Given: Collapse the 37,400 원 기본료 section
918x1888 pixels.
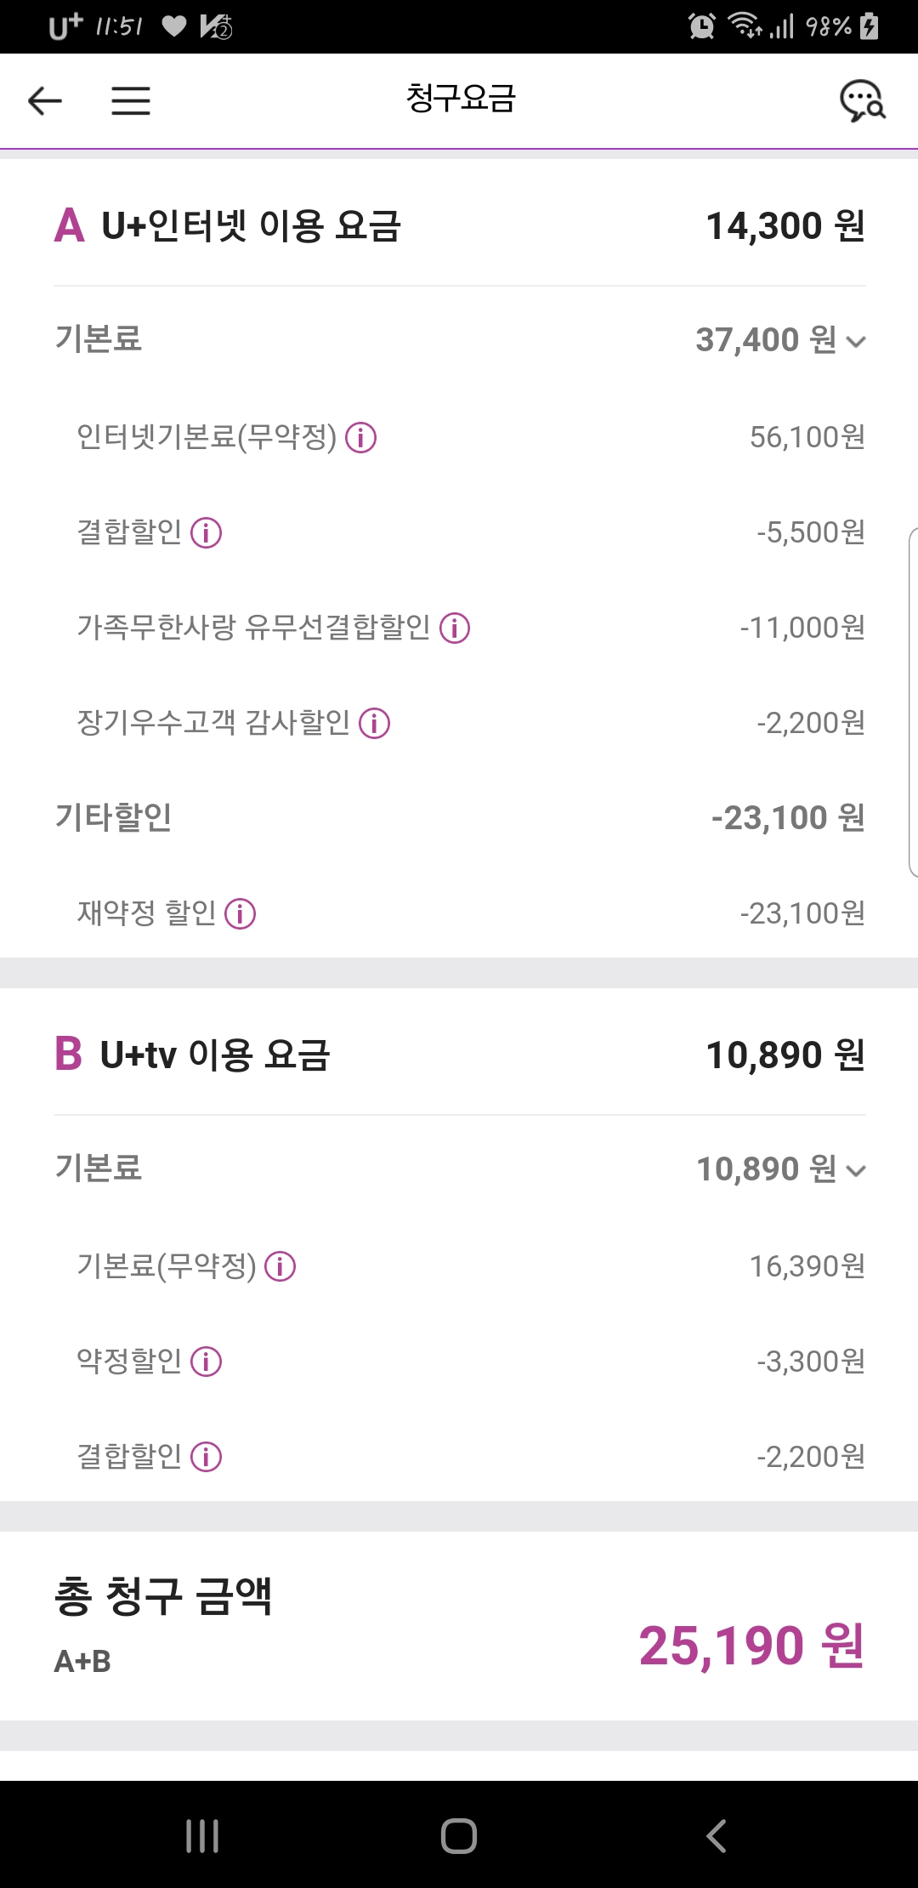Looking at the screenshot, I should click(856, 342).
